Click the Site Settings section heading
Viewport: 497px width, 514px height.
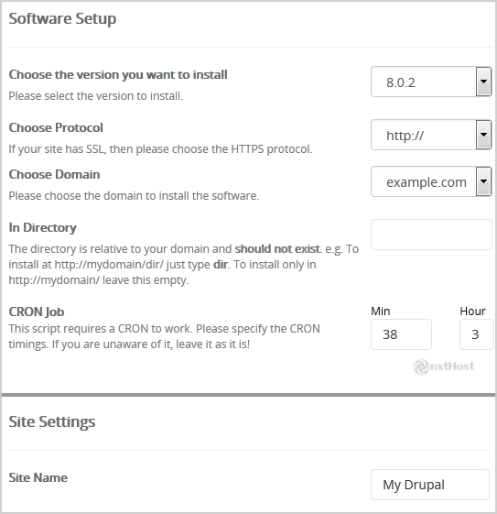pyautogui.click(x=52, y=421)
